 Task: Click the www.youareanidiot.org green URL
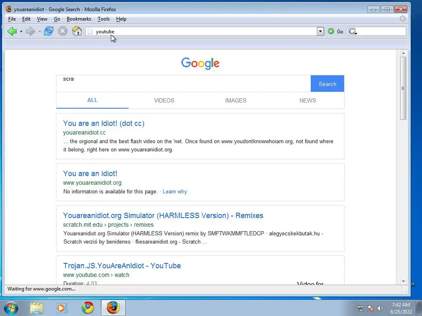tap(92, 183)
